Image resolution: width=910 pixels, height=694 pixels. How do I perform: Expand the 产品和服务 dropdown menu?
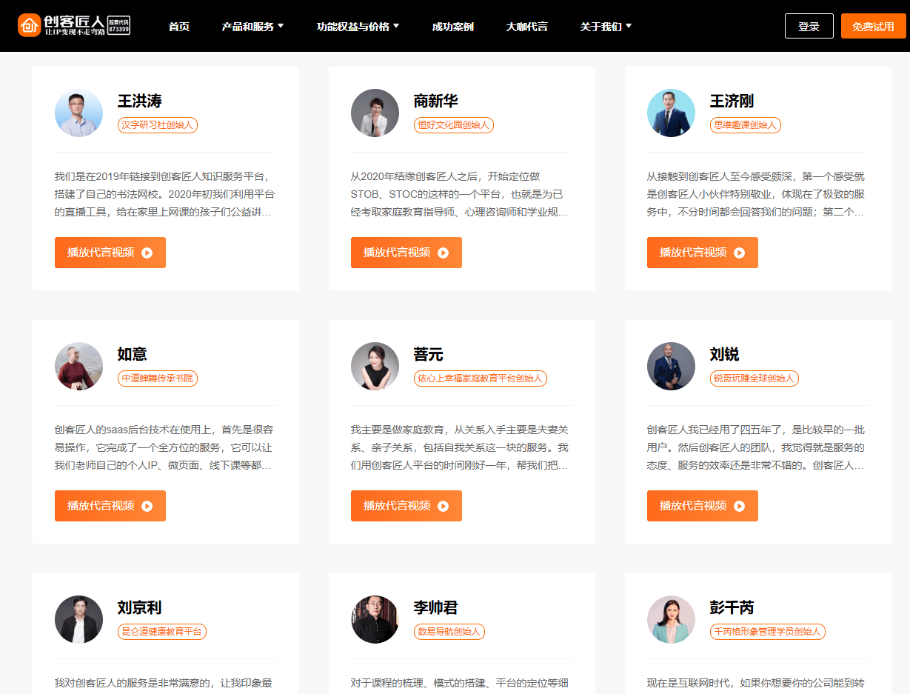(252, 27)
